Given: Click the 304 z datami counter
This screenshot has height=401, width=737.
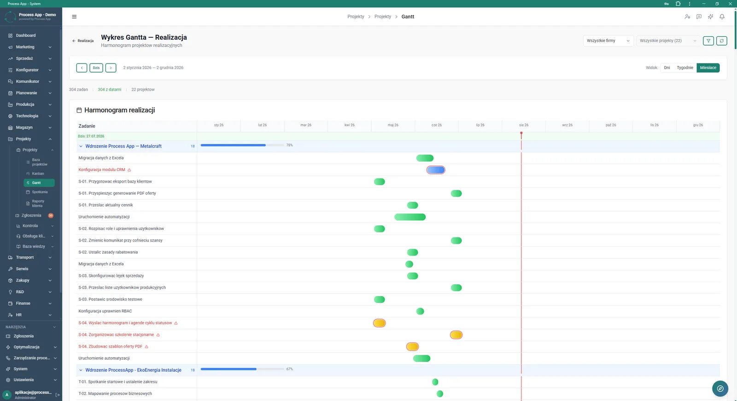Looking at the screenshot, I should tap(110, 90).
